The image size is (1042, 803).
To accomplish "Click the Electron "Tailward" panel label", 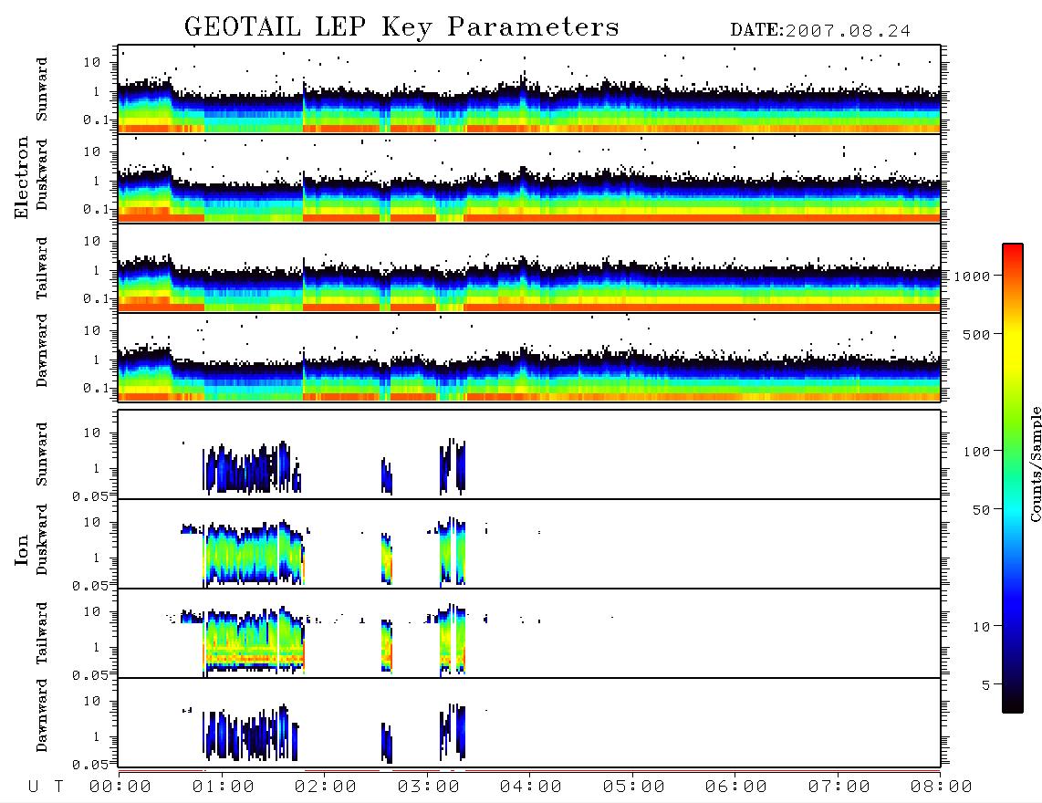I will pos(42,268).
